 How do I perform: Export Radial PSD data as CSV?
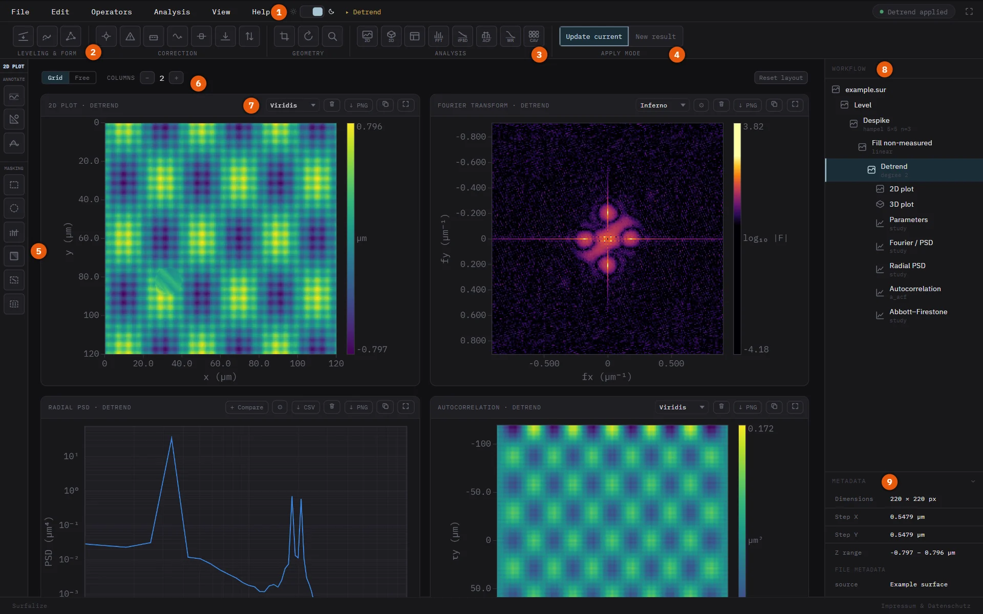[306, 407]
